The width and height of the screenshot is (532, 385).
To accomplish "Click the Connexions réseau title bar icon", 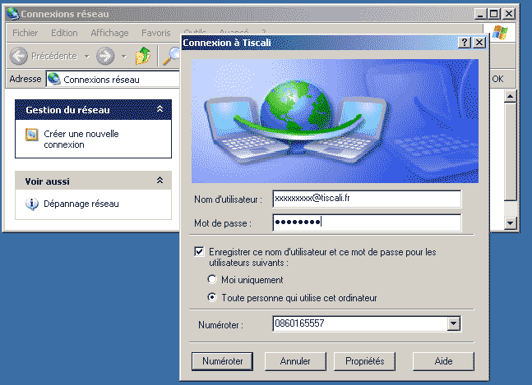I will pyautogui.click(x=13, y=14).
